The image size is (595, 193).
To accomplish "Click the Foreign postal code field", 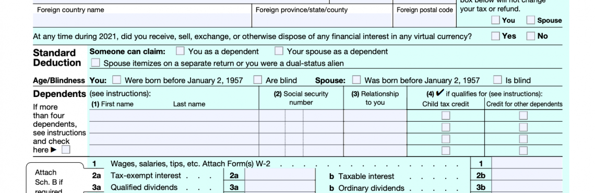I will [425, 20].
